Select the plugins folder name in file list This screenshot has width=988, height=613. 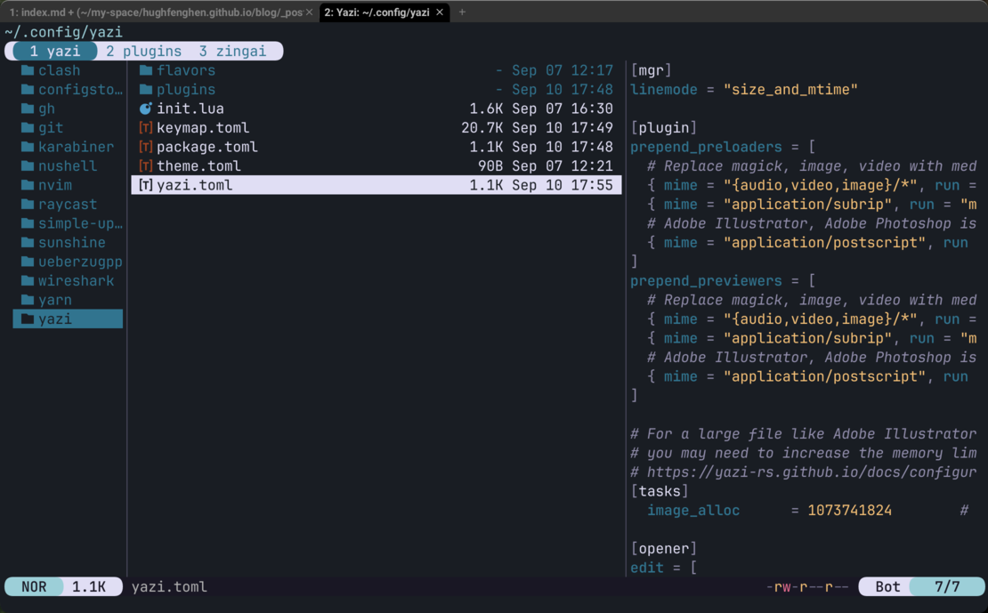click(x=186, y=90)
